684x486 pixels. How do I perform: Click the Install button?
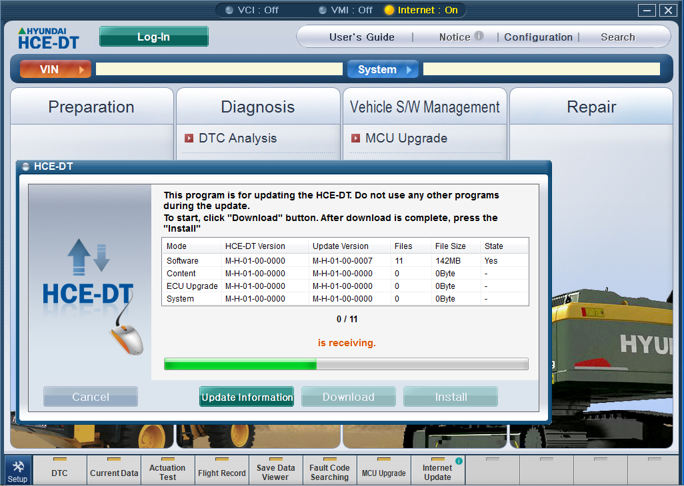point(451,397)
